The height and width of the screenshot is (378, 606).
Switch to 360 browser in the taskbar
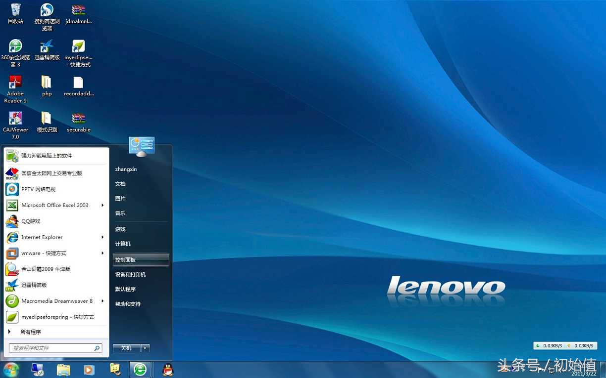[141, 370]
